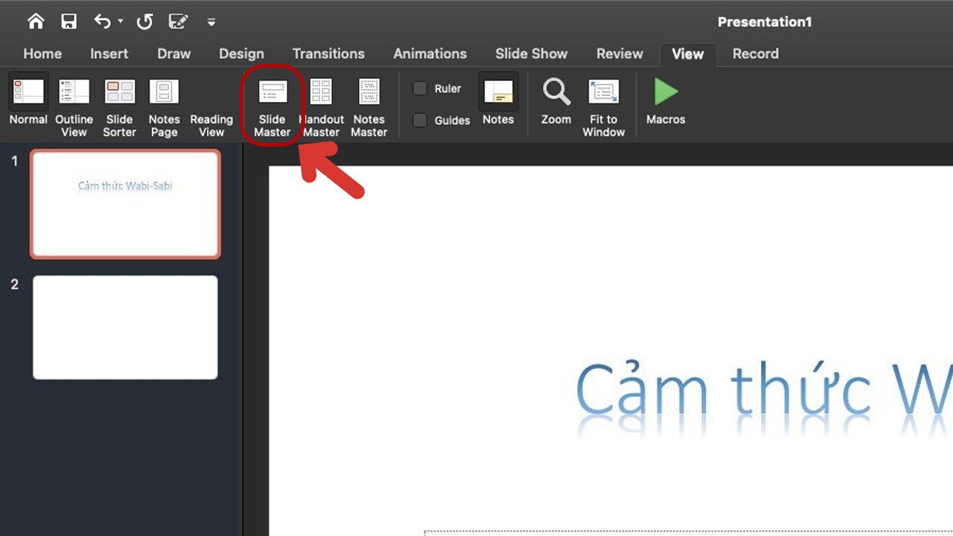Viewport: 953px width, 536px height.
Task: Open Slide Sorter view
Action: click(x=119, y=109)
